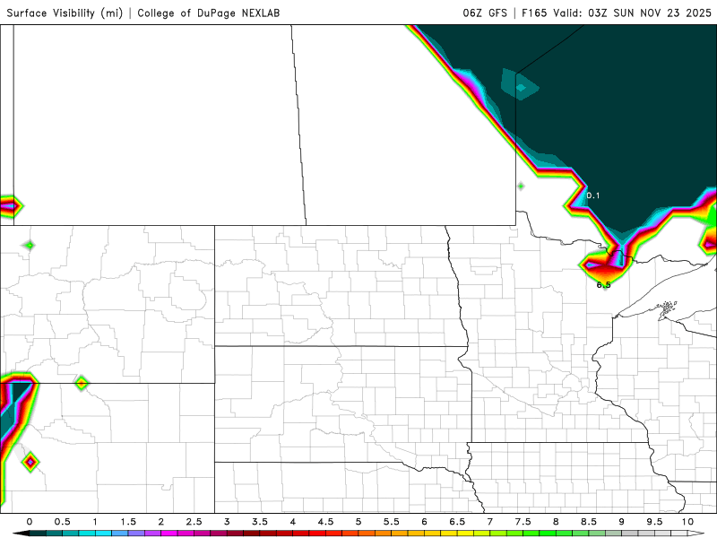Click the "7.5" value on the color scale

523,522
